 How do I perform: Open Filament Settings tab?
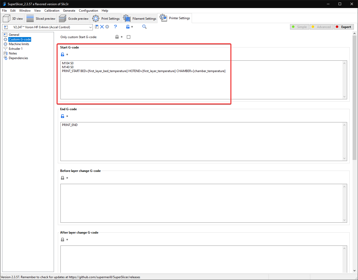click(140, 18)
